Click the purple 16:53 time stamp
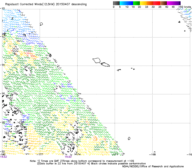The image size is (192, 168). coord(68,157)
